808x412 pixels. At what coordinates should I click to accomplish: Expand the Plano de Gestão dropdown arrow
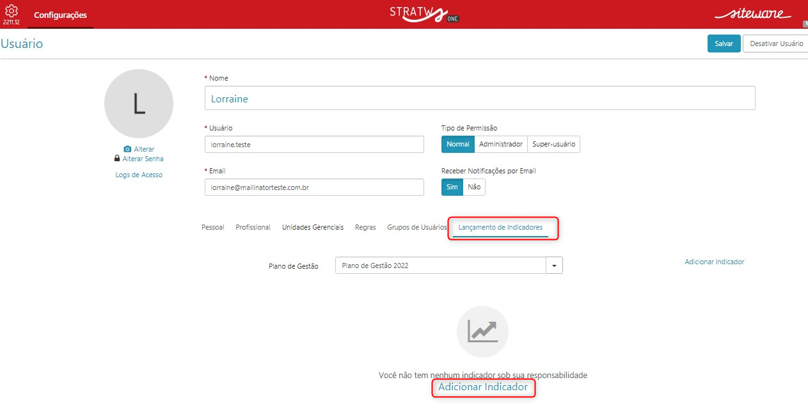point(554,265)
